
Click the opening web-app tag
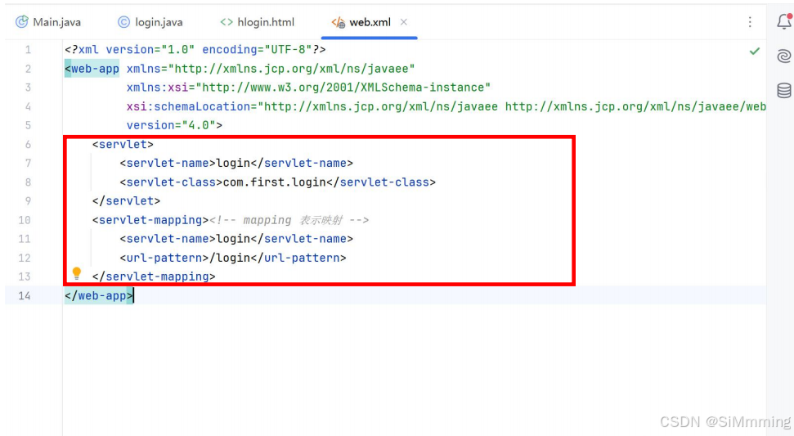point(92,69)
